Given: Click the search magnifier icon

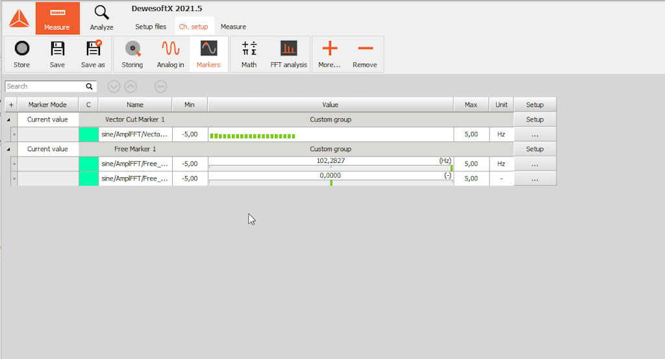Looking at the screenshot, I should 89,86.
